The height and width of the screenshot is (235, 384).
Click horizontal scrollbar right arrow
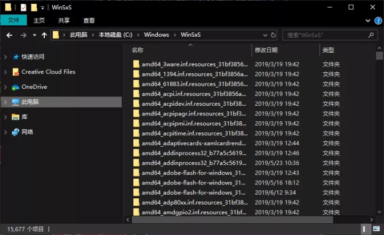pos(372,220)
